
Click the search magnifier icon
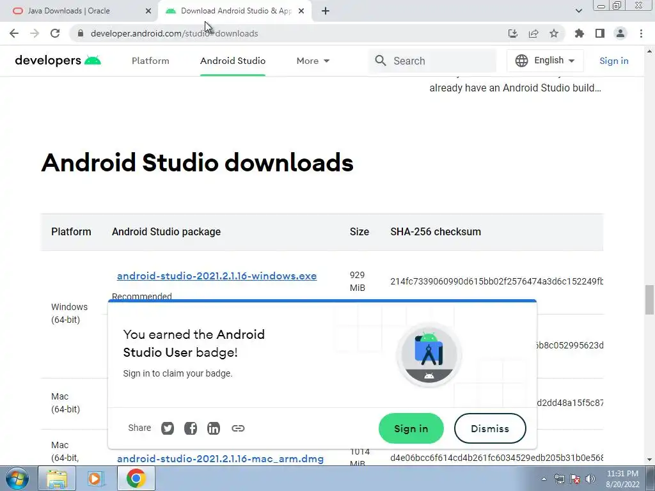[380, 61]
